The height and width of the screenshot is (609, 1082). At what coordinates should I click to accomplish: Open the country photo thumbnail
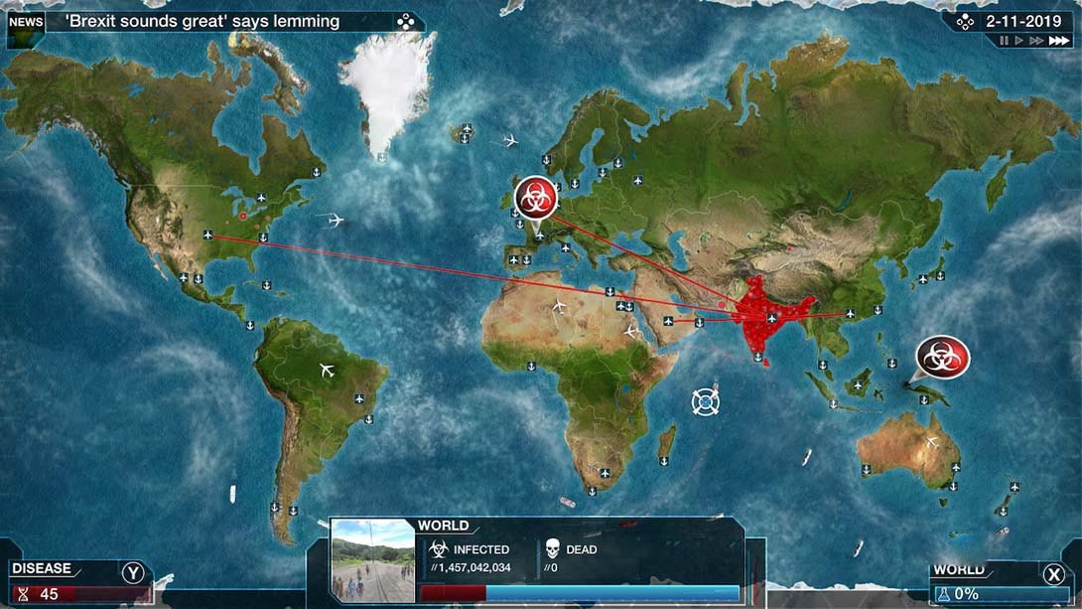pos(372,560)
